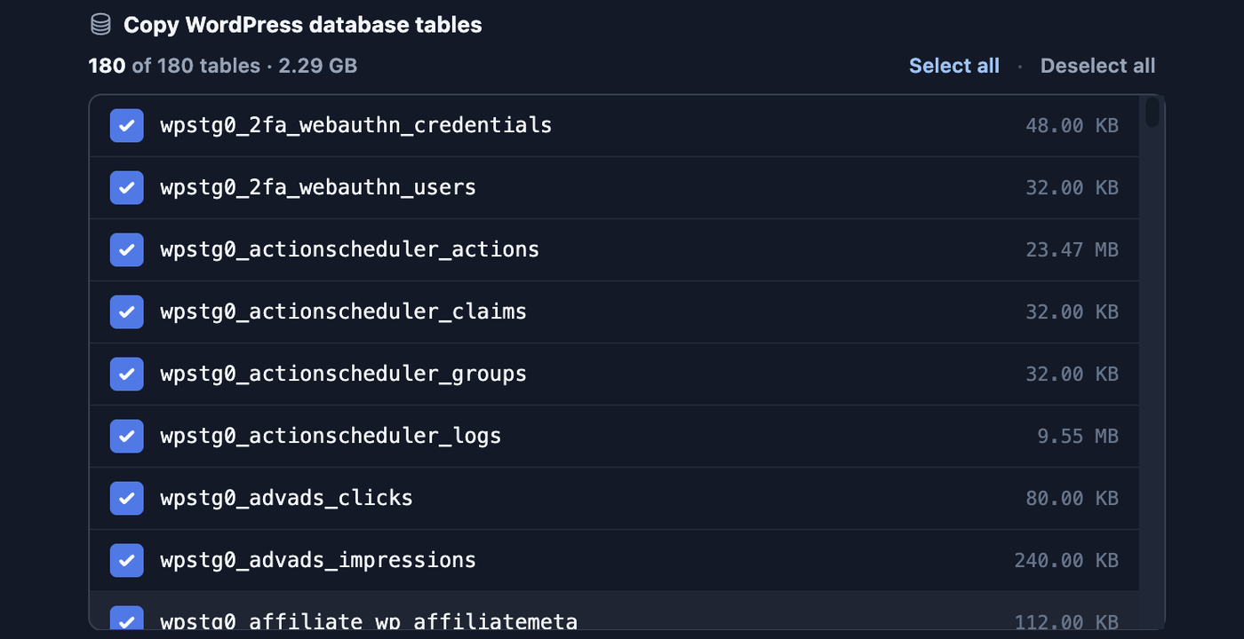Select the wpstg0_actionscheduler_claims table name
This screenshot has height=639, width=1244.
[x=343, y=312]
